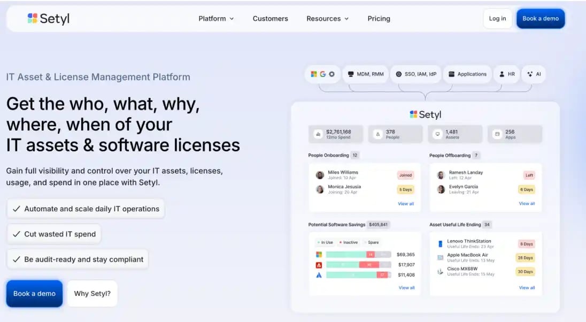Select the MDM, RMM integration pill

pos(366,74)
